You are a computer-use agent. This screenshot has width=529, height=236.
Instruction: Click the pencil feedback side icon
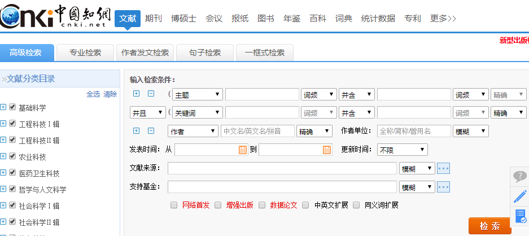click(x=520, y=196)
